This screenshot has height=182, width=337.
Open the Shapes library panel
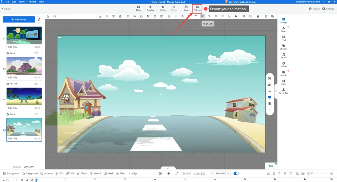[283, 47]
